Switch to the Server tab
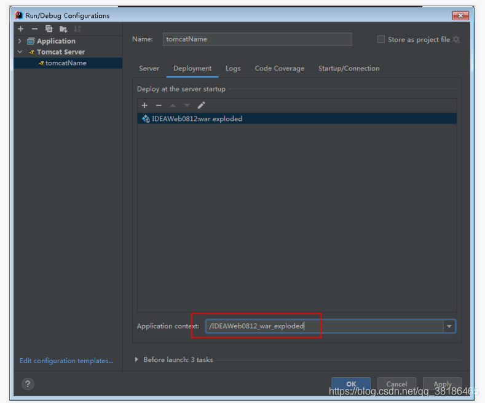485x403 pixels. click(x=149, y=69)
